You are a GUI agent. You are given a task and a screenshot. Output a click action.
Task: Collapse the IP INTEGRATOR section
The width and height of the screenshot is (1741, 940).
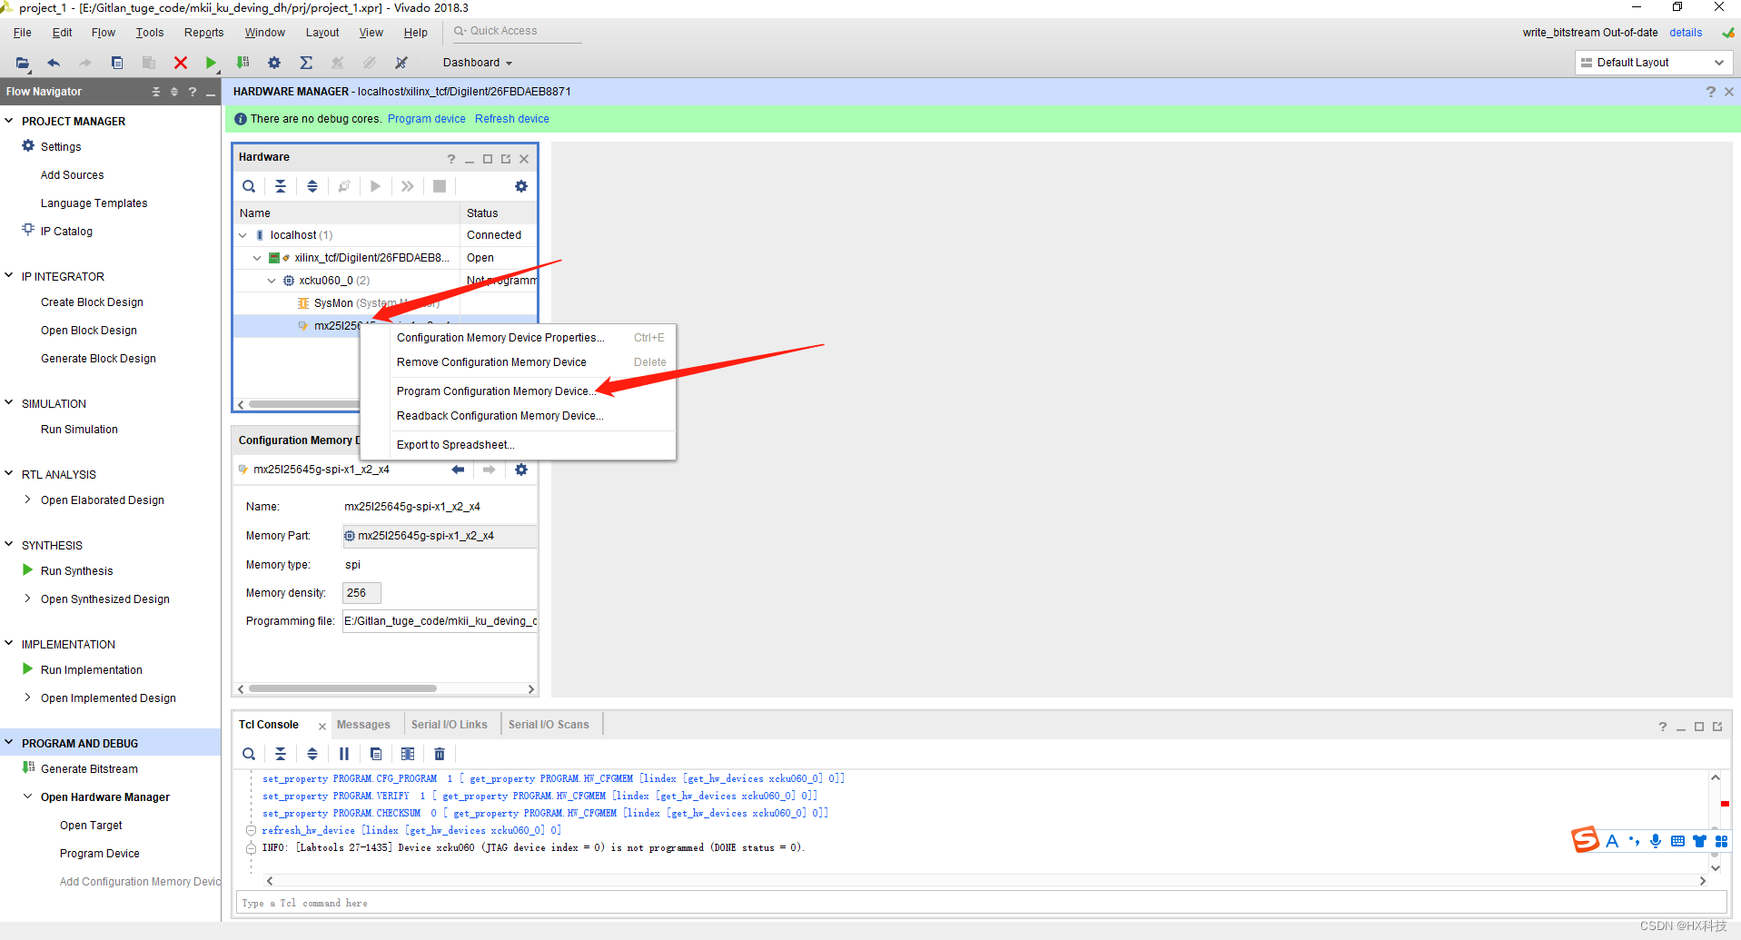click(9, 276)
